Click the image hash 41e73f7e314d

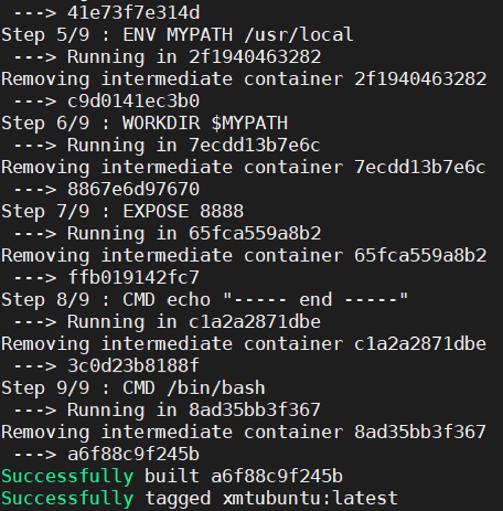pos(134,13)
